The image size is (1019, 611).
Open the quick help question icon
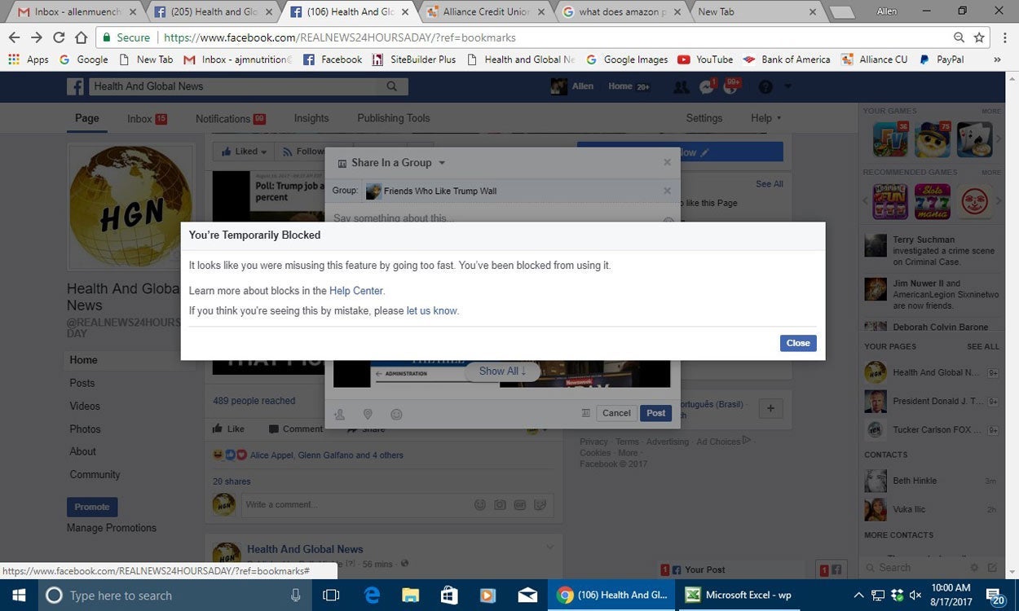(x=765, y=86)
